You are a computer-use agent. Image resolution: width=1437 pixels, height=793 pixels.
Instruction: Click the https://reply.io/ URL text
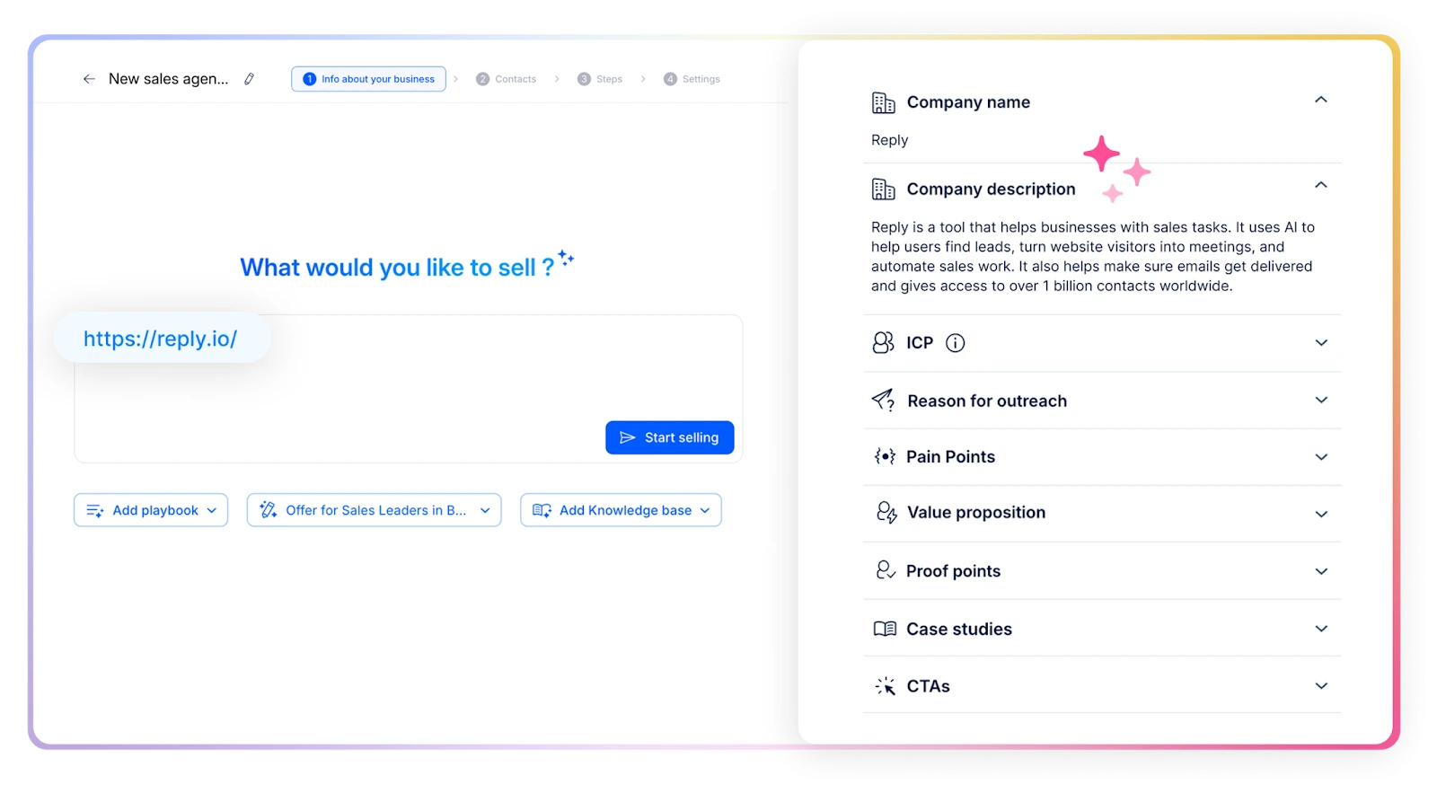(160, 339)
